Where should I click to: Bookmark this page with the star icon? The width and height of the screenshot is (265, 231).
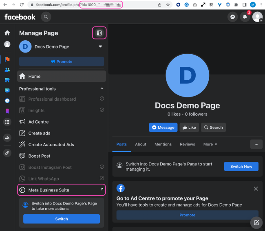click(x=168, y=5)
